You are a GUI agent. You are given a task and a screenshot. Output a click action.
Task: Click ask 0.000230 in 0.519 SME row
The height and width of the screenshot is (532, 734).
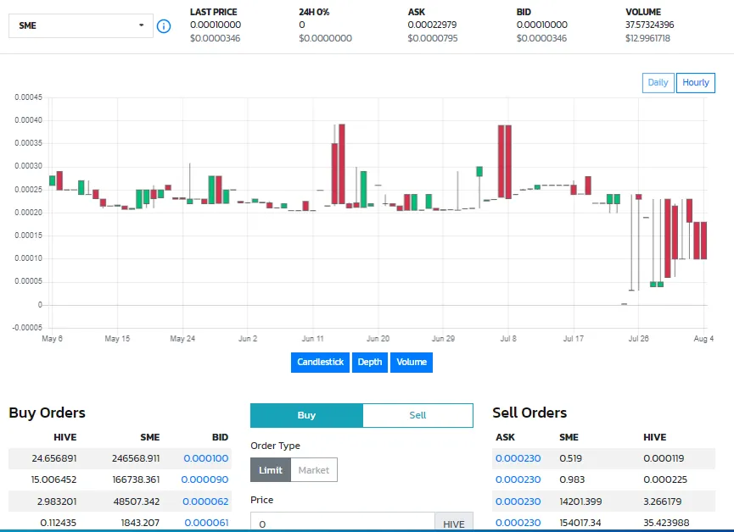point(518,458)
